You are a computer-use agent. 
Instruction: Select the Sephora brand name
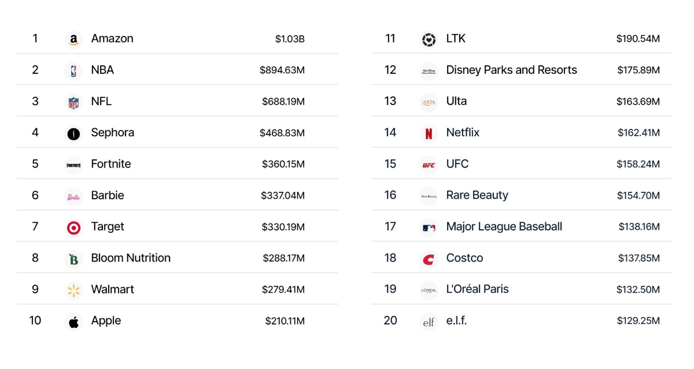[x=112, y=132]
